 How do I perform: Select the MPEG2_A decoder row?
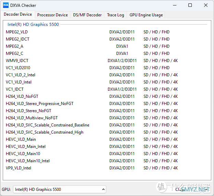click(107, 46)
